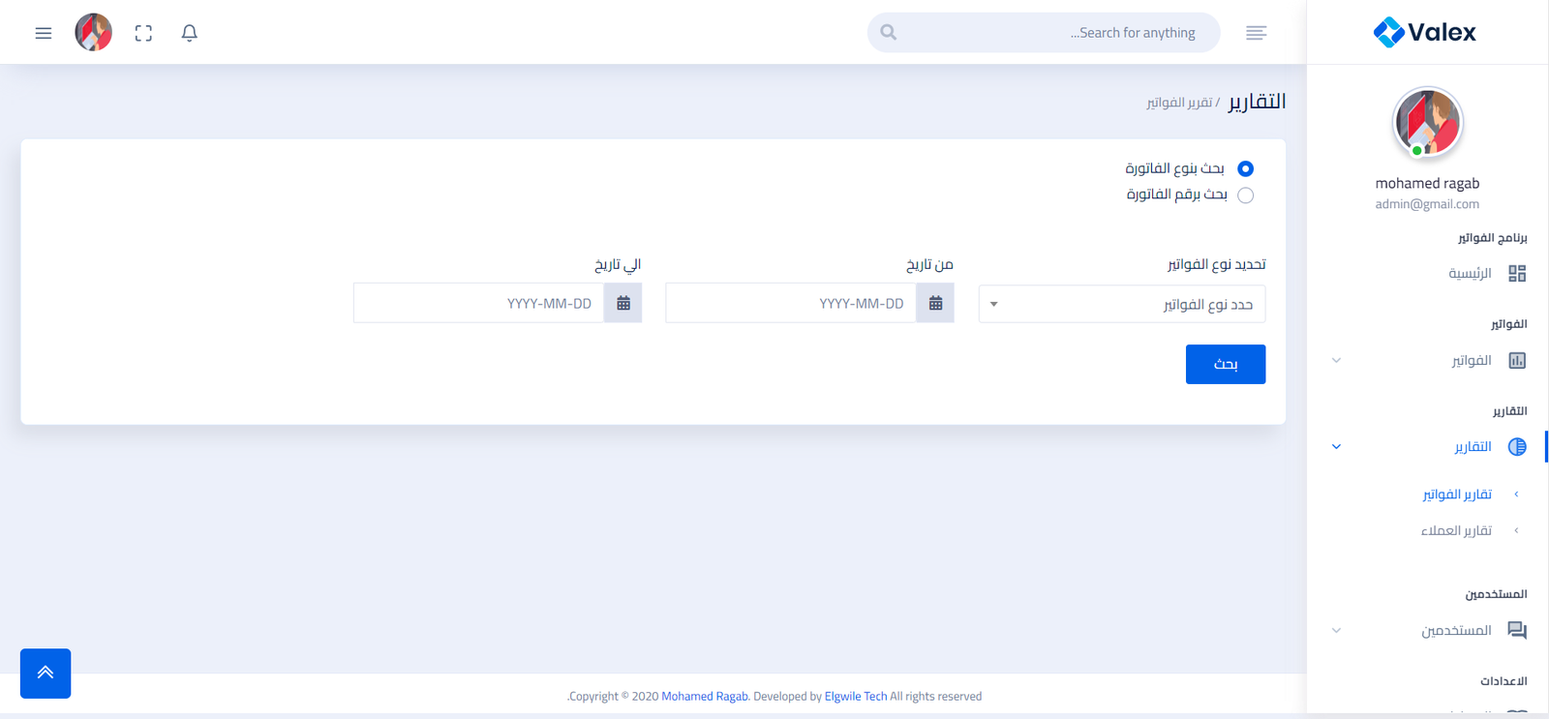Open the Elgwile Tech footer link

tap(855, 696)
